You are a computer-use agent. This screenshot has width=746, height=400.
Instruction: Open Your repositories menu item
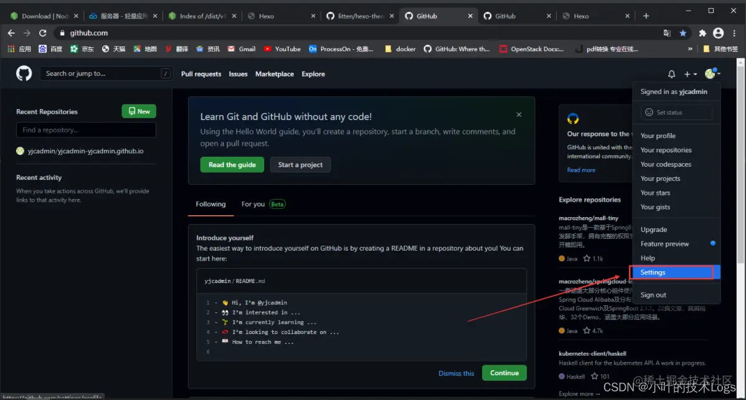[x=676, y=150]
